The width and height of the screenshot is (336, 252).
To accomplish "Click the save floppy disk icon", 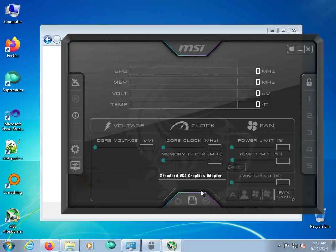I will pos(192,200).
